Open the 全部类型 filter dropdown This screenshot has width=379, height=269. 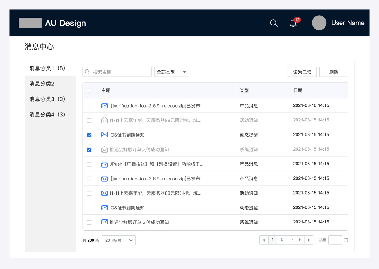point(171,72)
